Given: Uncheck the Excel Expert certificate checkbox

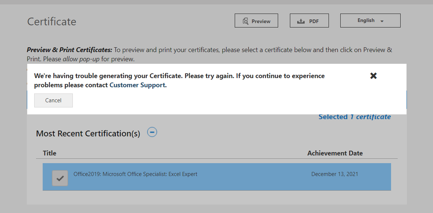Looking at the screenshot, I should (60, 178).
